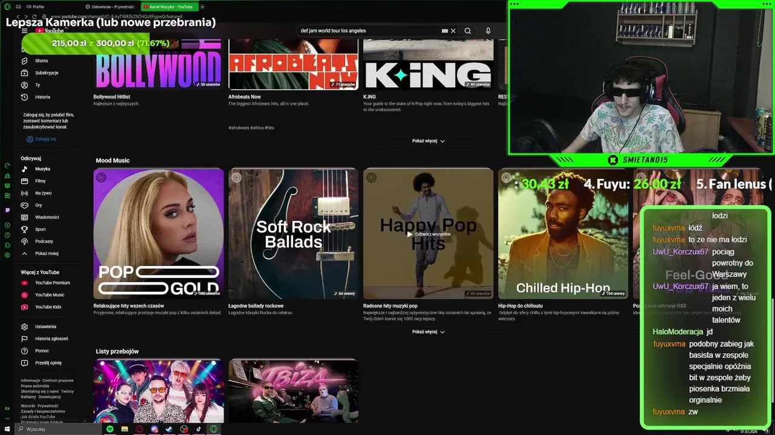Image resolution: width=775 pixels, height=435 pixels.
Task: Open Na żywo live streams
Action: [43, 193]
